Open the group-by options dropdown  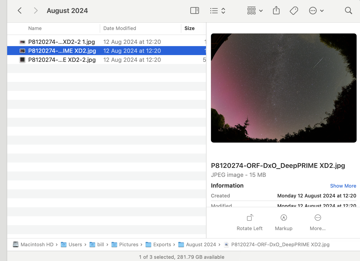255,11
